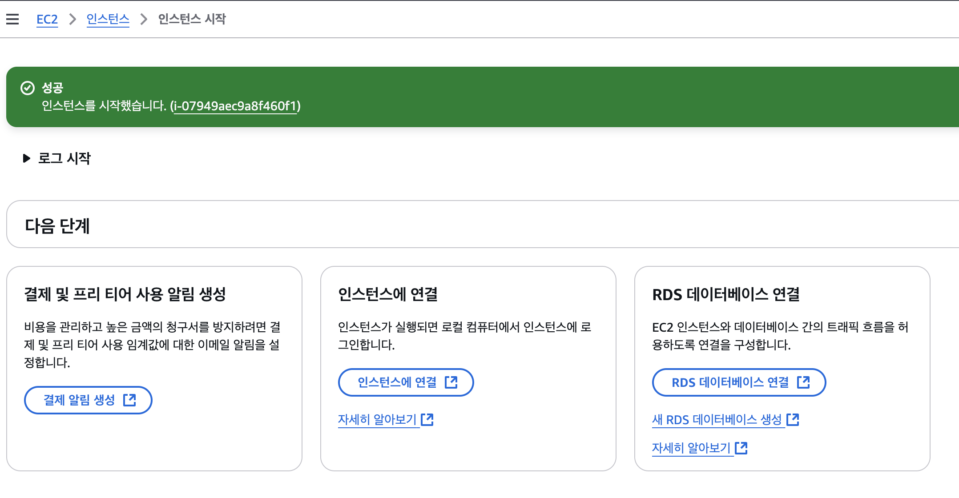Open 새 RDS 데이터베이스 생성 link
Viewport: 959px width, 498px height.
tap(717, 419)
